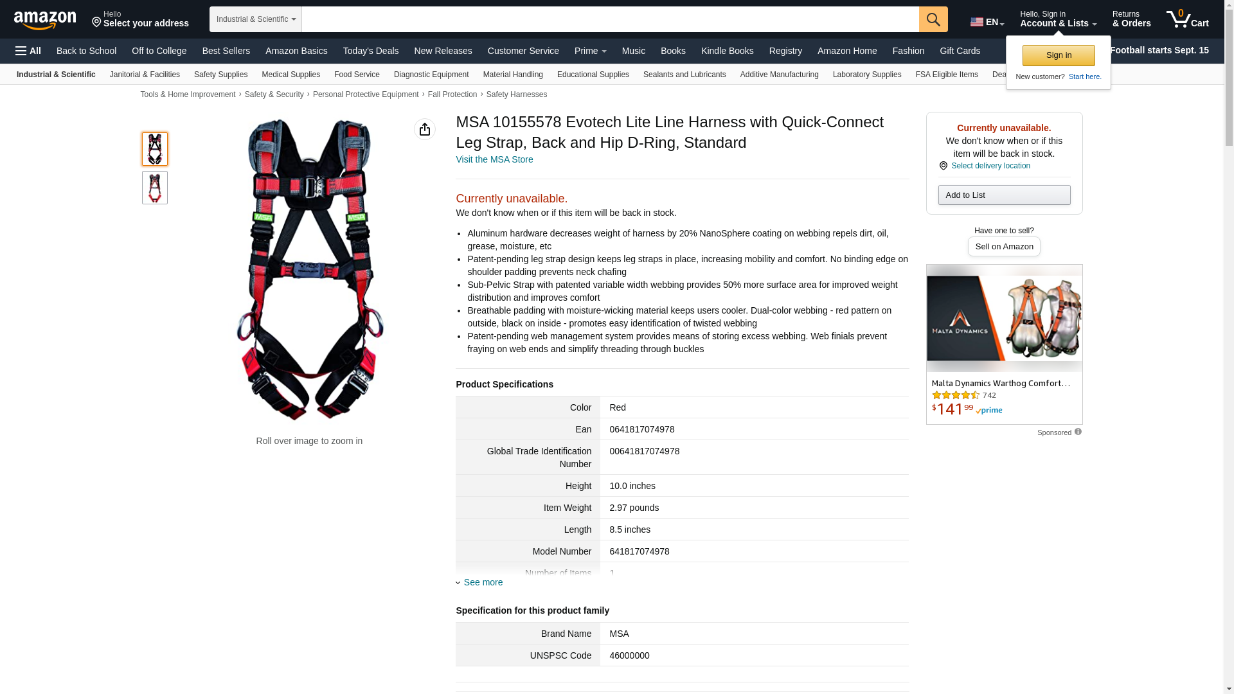Click into the search input field
Image resolution: width=1234 pixels, height=694 pixels.
pyautogui.click(x=610, y=19)
